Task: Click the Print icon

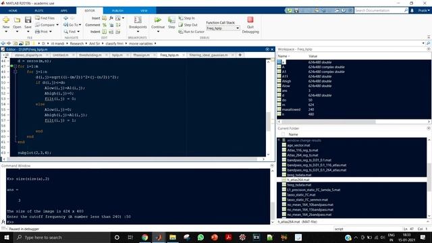Action: 38,32
